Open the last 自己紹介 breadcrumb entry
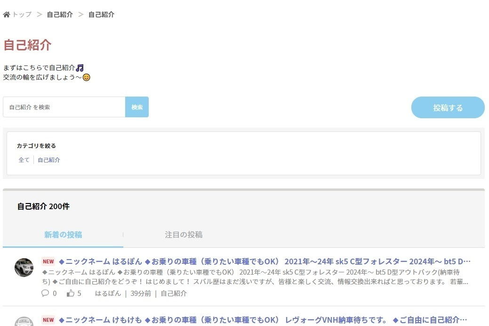This screenshot has height=326, width=489. (101, 14)
